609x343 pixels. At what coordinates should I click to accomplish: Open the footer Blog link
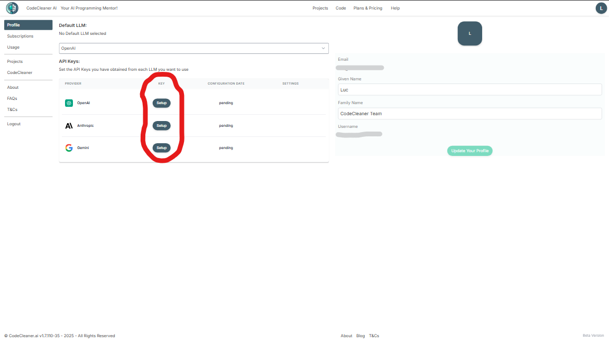point(361,336)
